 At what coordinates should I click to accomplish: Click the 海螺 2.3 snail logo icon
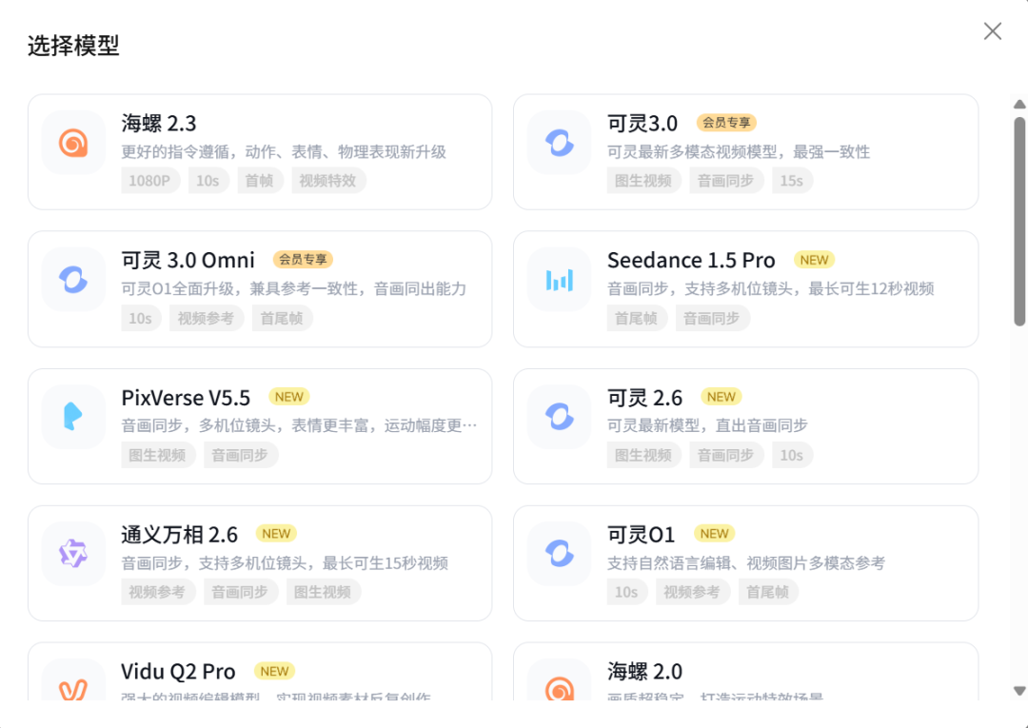[x=73, y=143]
